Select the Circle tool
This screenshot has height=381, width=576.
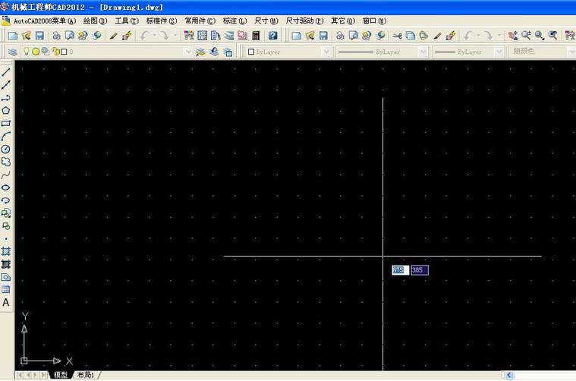[6, 150]
